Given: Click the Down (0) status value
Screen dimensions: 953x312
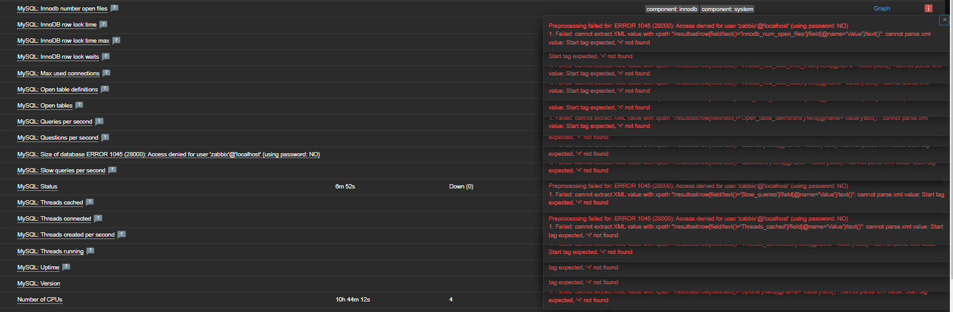Looking at the screenshot, I should (x=461, y=187).
